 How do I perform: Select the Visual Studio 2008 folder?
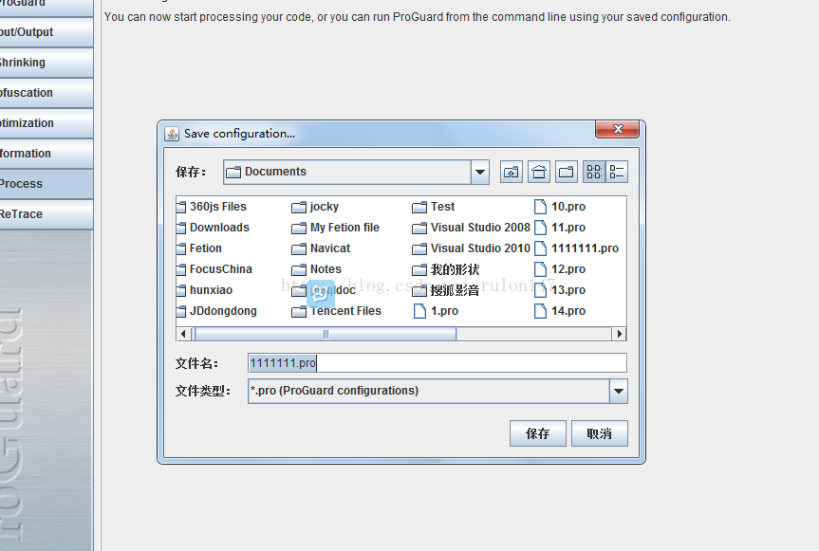point(471,228)
